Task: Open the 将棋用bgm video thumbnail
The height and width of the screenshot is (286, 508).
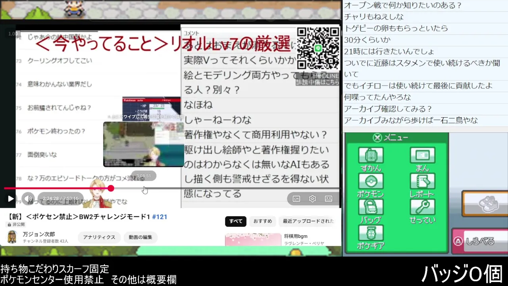Action: (x=252, y=240)
